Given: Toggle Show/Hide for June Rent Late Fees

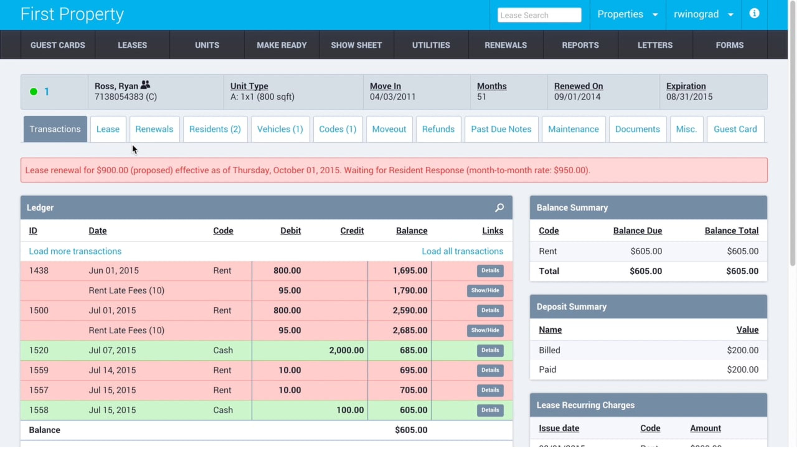Looking at the screenshot, I should 485,290.
